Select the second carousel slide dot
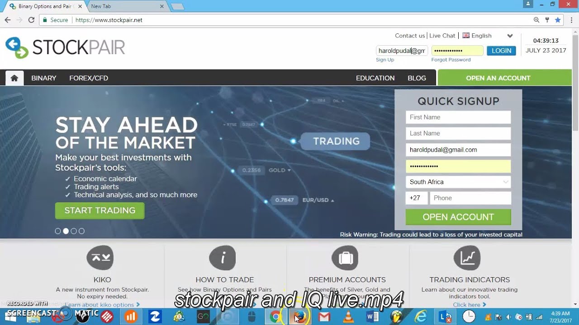The height and width of the screenshot is (325, 579). click(x=66, y=231)
